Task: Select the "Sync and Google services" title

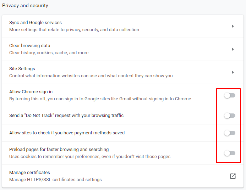Action: coord(35,23)
